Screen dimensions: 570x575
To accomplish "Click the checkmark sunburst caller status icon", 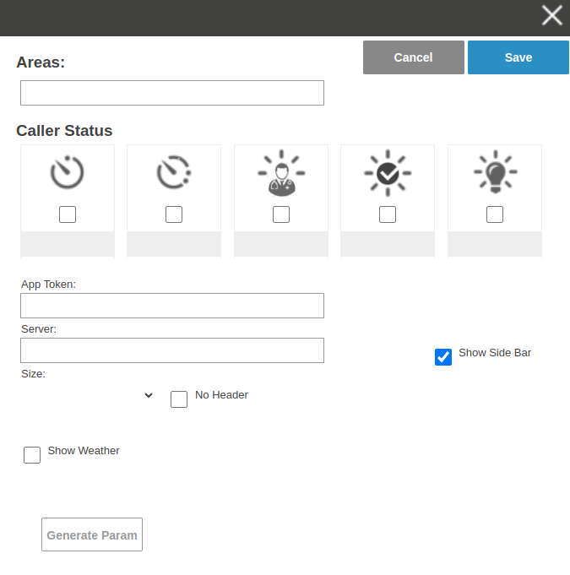I will pos(388,173).
